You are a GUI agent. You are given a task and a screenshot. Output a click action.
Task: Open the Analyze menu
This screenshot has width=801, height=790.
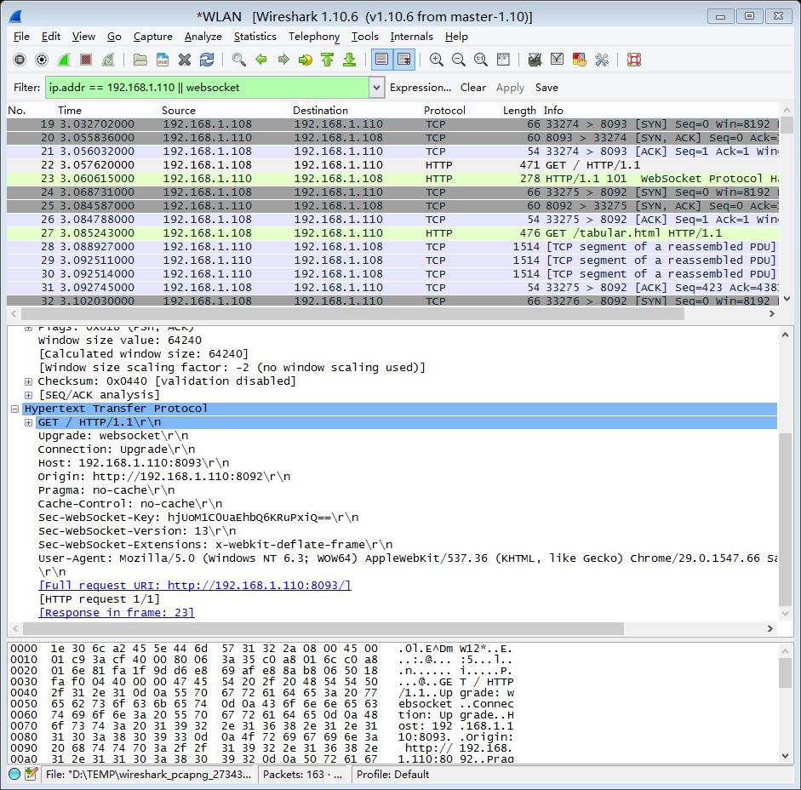(203, 37)
